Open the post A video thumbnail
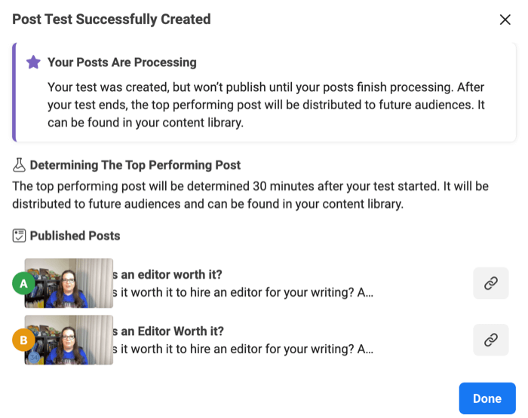The height and width of the screenshot is (418, 528). pos(69,283)
